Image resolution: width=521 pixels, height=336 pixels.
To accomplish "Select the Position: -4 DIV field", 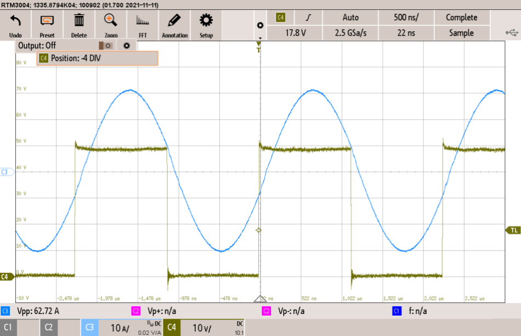I will tap(97, 58).
